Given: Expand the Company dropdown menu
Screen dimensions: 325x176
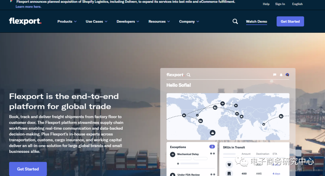Looking at the screenshot, I should (x=189, y=22).
